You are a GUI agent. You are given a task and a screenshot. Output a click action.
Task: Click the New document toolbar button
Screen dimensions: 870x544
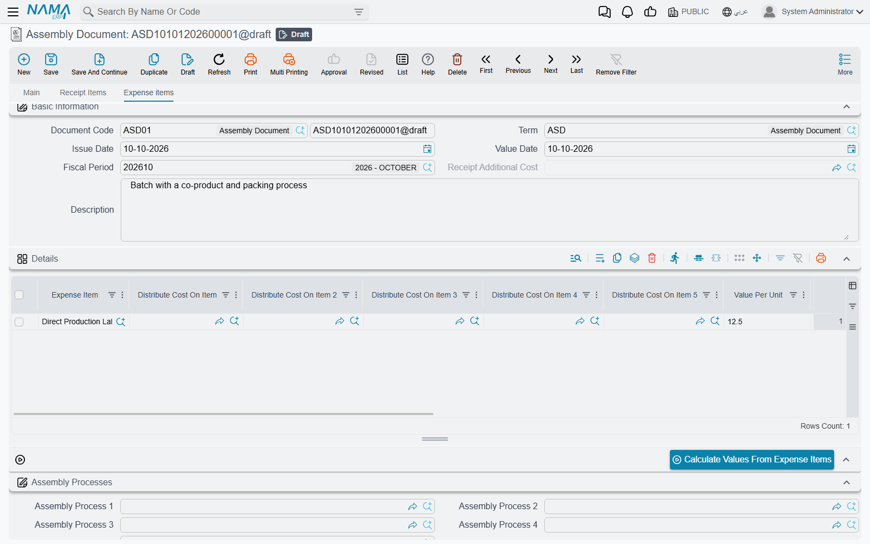[x=24, y=64]
